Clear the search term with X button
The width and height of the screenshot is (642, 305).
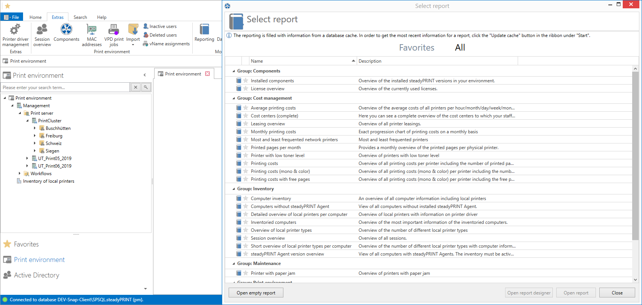136,87
